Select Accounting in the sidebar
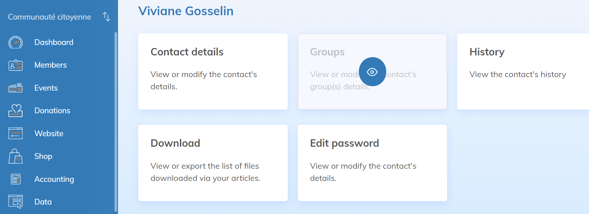The height and width of the screenshot is (214, 589). coord(54,179)
